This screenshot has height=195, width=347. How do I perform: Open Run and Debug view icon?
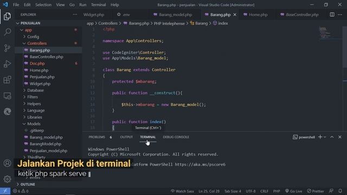[7, 64]
